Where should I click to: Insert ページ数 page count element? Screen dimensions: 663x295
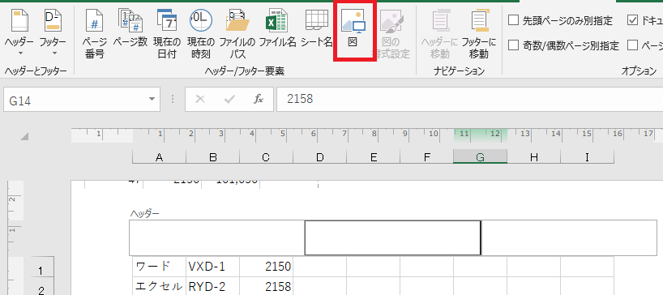(130, 28)
